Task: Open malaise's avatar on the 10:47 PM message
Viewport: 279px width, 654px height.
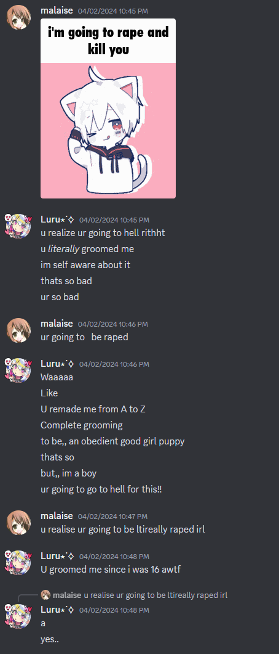Action: pos(18,523)
